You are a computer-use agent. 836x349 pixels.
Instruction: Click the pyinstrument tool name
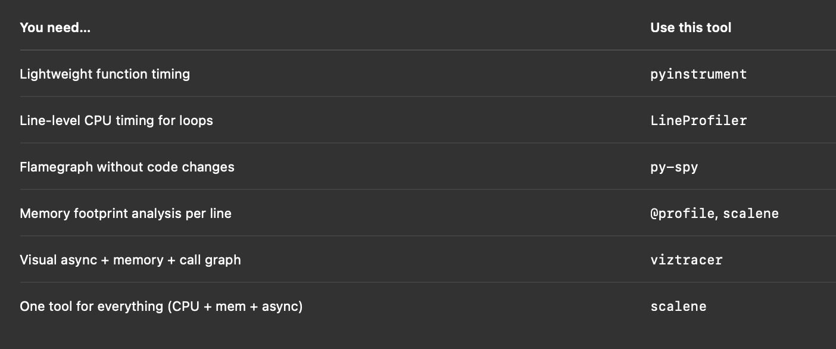(x=698, y=74)
